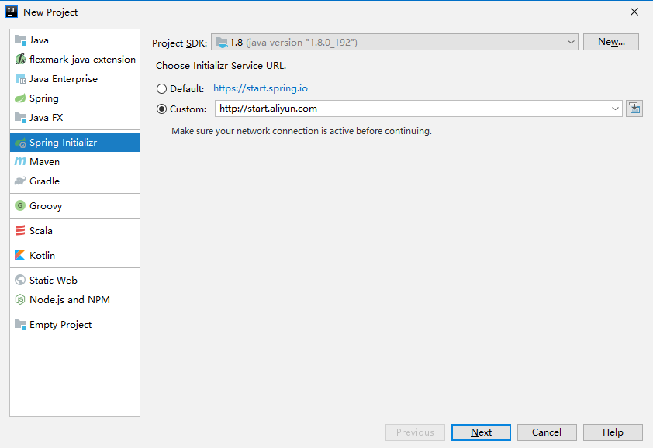Choose the Java project type
The image size is (653, 448).
tap(74, 40)
